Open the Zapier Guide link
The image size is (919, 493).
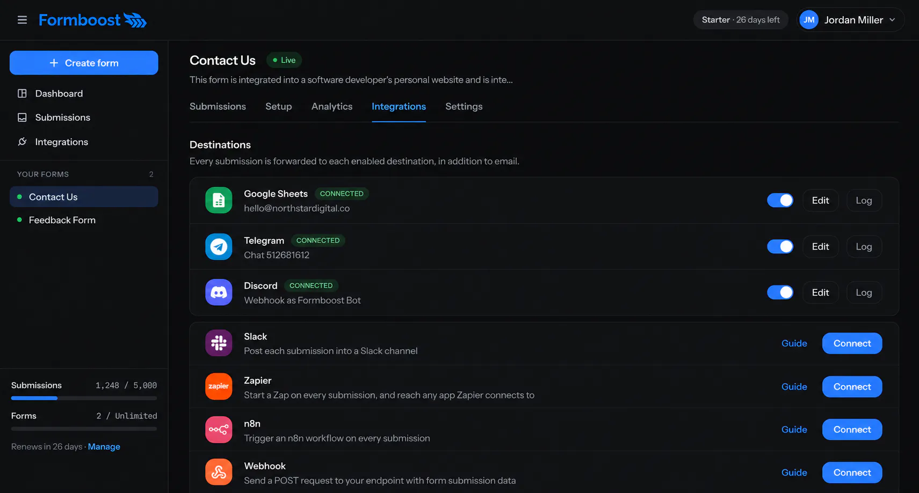pyautogui.click(x=794, y=387)
